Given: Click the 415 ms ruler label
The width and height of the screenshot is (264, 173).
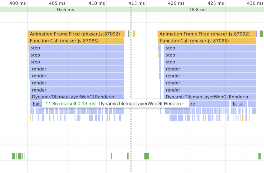Looking at the screenshot, I should pyautogui.click(x=137, y=3).
